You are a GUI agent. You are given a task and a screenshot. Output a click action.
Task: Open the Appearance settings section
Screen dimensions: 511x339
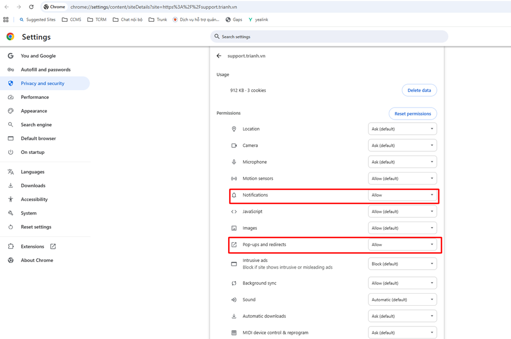(x=45, y=111)
